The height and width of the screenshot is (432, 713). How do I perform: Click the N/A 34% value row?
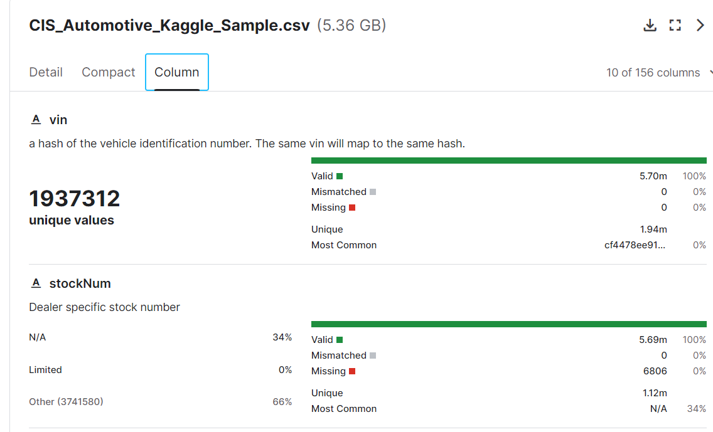coord(160,337)
